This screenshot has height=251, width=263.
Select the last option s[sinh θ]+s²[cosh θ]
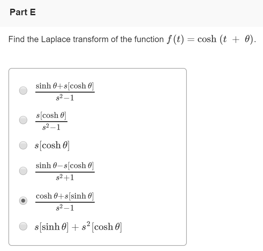[23, 227]
